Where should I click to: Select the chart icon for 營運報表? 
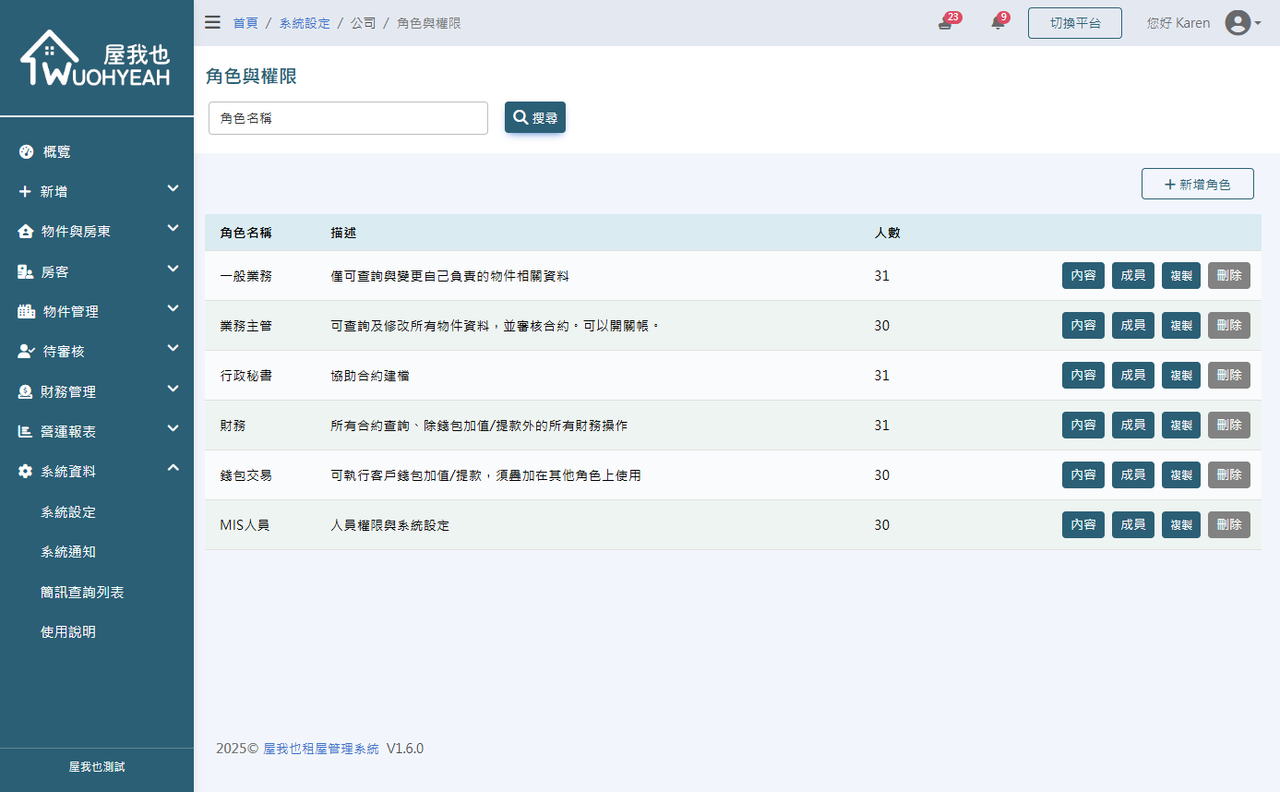[25, 431]
